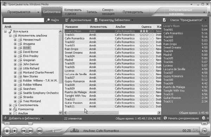Expand the Anugama artist node

click(x=15, y=44)
